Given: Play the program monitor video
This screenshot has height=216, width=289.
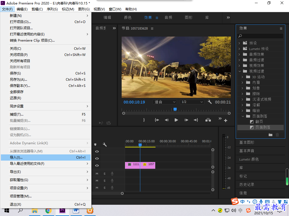Looking at the screenshot, I should coord(176,120).
